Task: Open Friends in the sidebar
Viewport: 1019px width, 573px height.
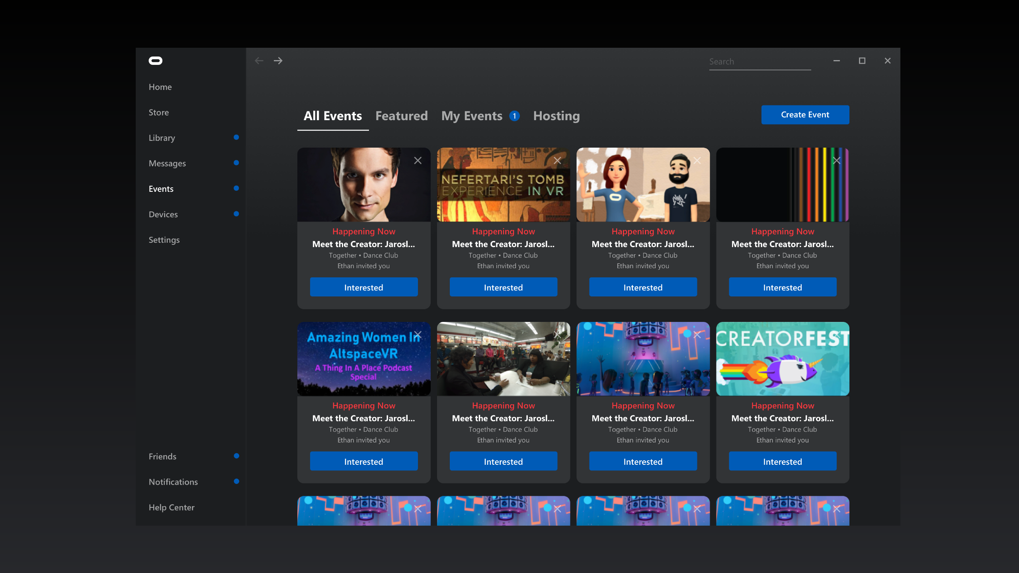Action: tap(162, 456)
